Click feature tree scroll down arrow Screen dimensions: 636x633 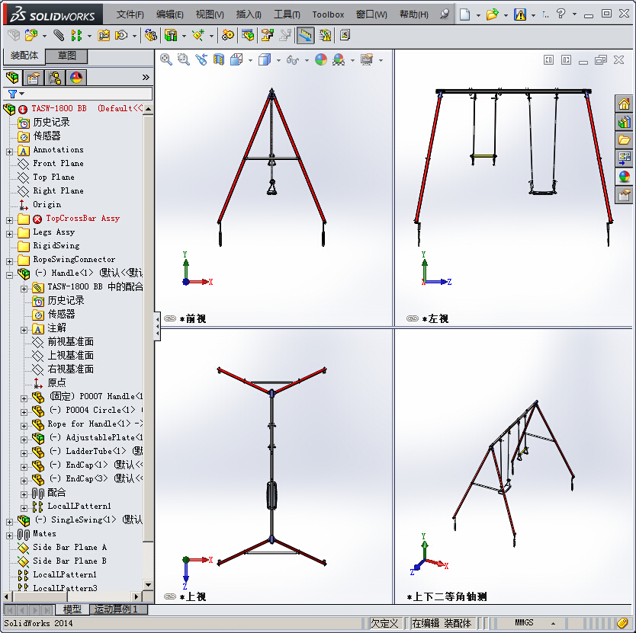click(148, 585)
